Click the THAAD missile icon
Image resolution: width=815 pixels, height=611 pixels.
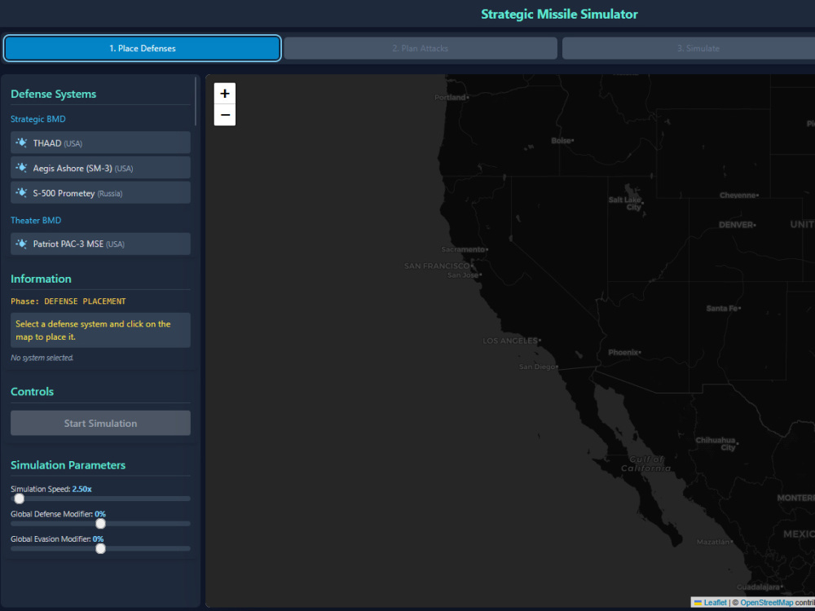coord(21,143)
